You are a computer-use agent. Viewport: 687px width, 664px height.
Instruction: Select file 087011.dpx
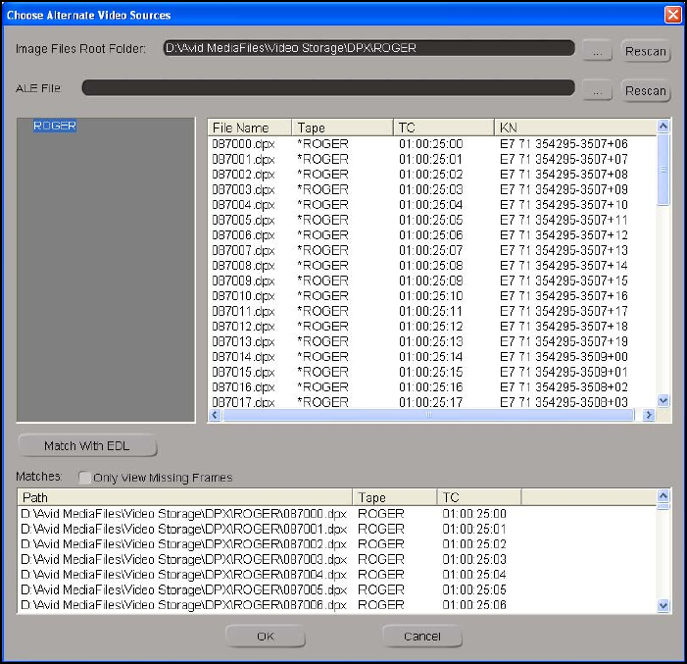[x=244, y=311]
